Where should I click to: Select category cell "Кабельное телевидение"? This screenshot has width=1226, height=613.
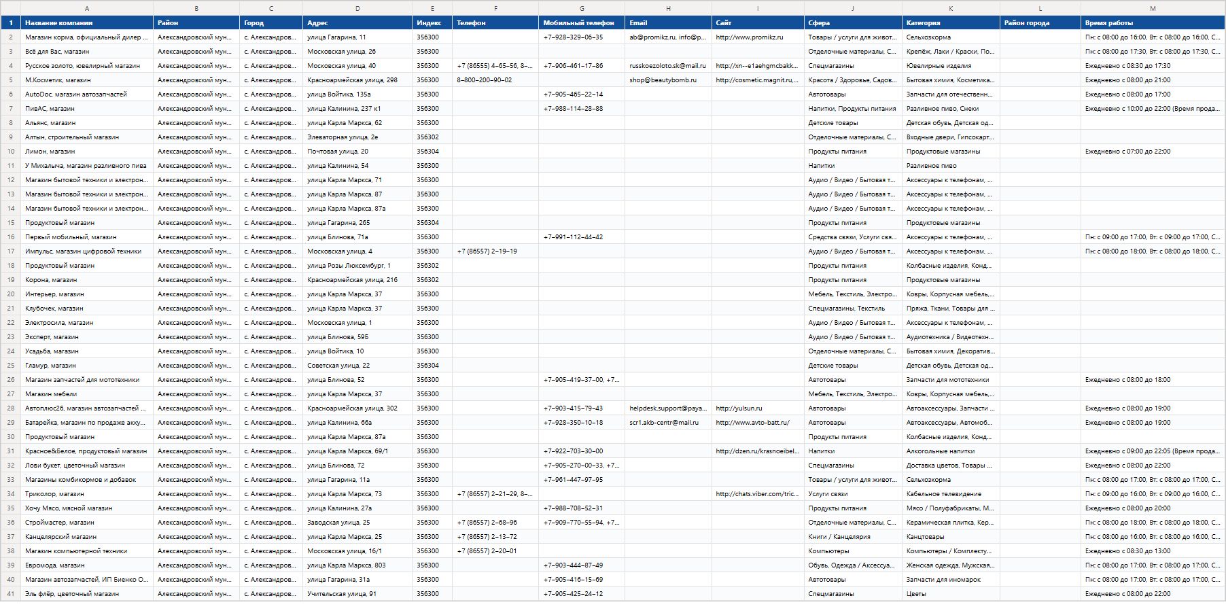click(951, 494)
